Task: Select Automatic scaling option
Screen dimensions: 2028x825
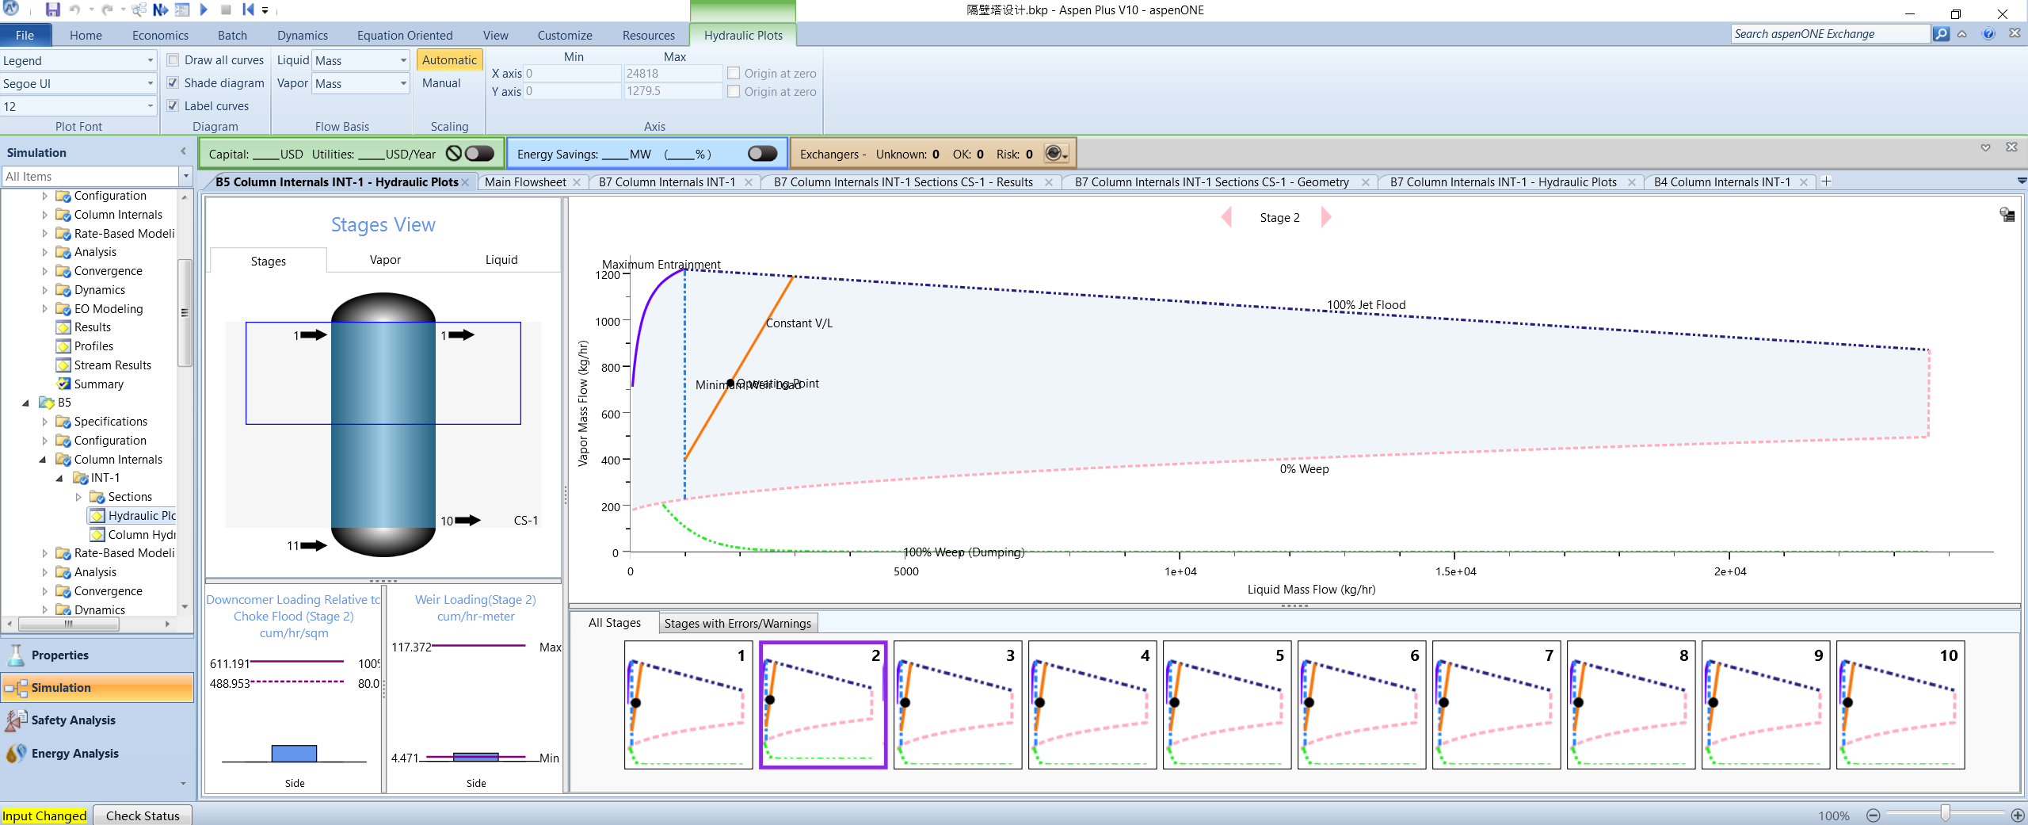Action: click(449, 60)
